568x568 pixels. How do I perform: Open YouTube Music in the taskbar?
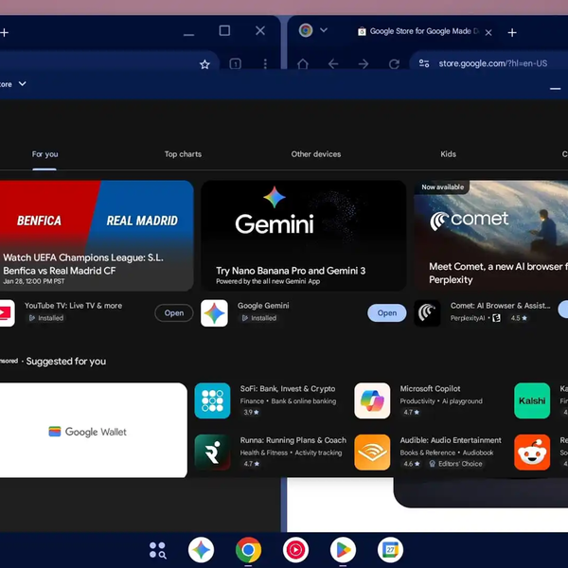click(x=295, y=549)
